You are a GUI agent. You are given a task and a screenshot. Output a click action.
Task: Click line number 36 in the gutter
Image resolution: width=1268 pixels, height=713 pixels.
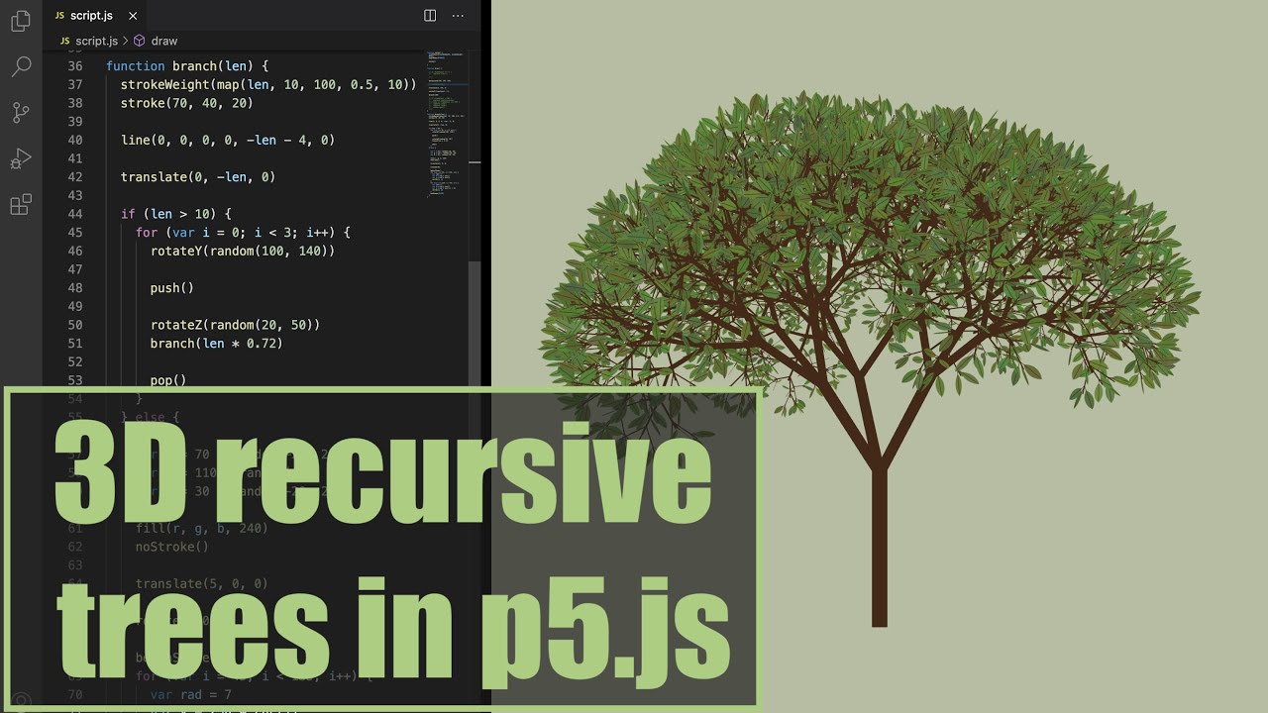coord(75,66)
